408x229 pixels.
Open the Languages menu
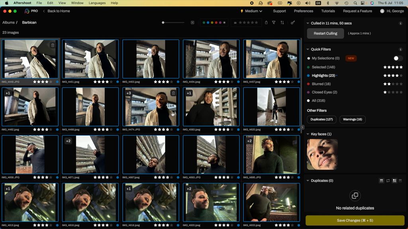(x=97, y=3)
